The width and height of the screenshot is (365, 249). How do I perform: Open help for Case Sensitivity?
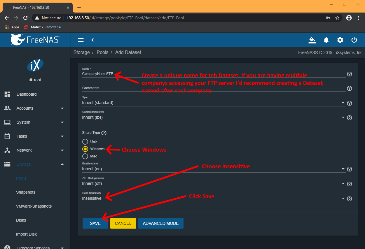[350, 199]
